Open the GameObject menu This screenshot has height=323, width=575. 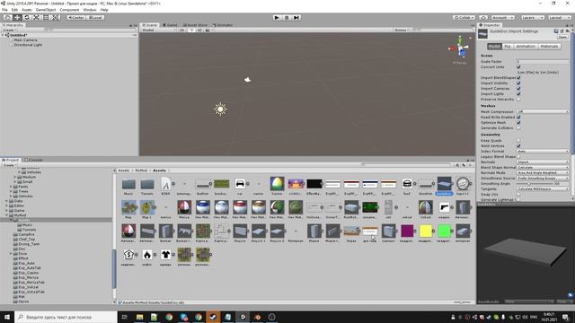(x=46, y=10)
